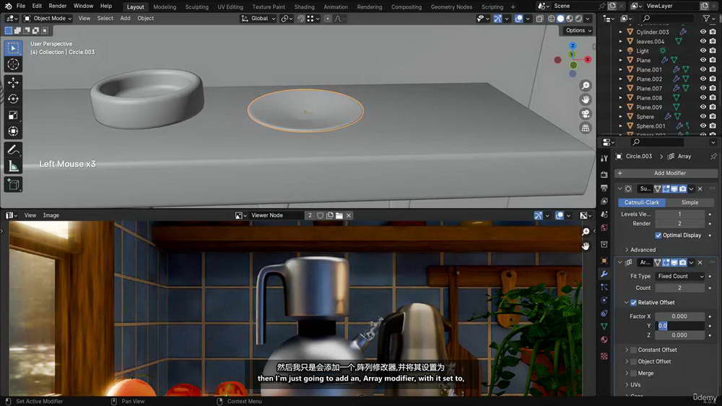722x406 pixels.
Task: Switch to the Modeling workspace tab
Action: [165, 7]
